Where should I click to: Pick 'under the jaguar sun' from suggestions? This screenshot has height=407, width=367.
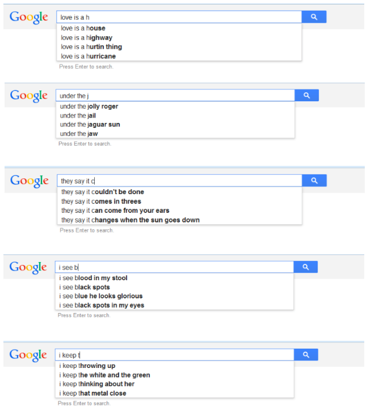(90, 125)
